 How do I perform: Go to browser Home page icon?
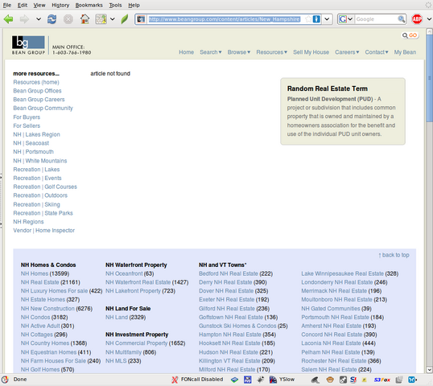85,19
